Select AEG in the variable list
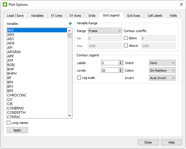This screenshot has height=149, width=186. (37, 30)
